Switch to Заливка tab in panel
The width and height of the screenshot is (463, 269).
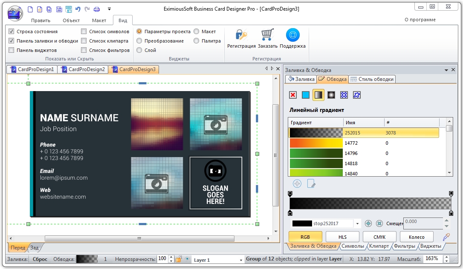301,79
